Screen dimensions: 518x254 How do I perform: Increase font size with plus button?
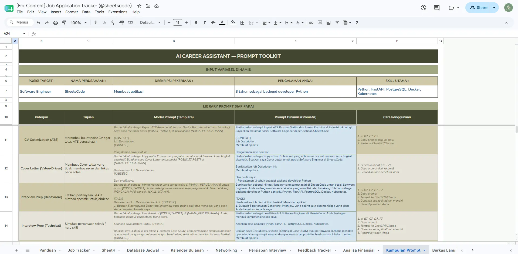click(x=186, y=22)
